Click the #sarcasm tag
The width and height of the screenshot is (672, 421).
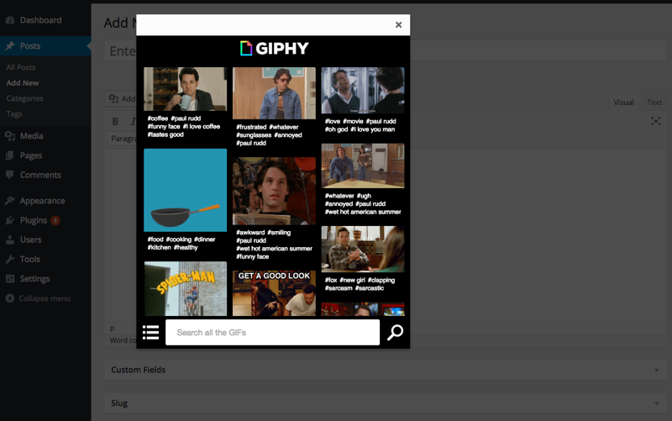tap(339, 288)
